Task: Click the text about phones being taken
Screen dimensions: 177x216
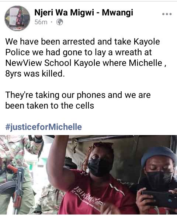Action: tap(78, 100)
